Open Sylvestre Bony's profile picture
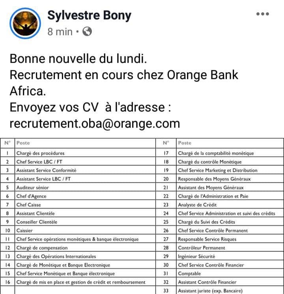Viewport: 284px width, 294px height. (x=25, y=23)
